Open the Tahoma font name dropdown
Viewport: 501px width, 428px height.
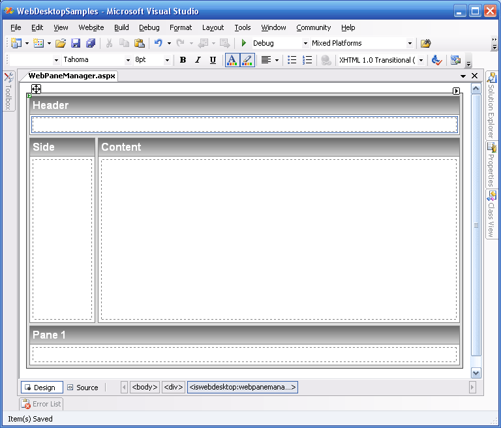[x=57, y=60]
